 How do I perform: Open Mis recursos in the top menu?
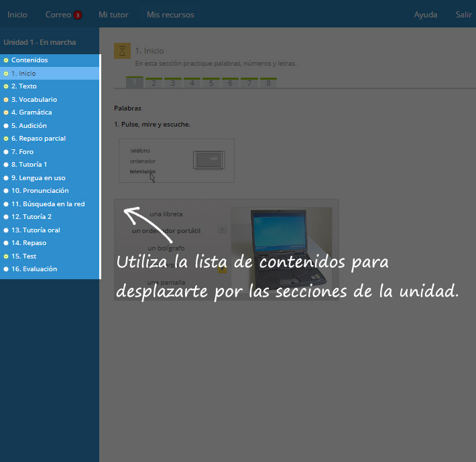(170, 15)
